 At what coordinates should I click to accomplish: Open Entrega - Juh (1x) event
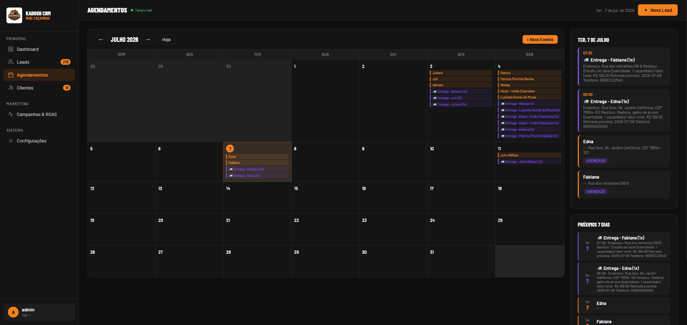point(461,98)
